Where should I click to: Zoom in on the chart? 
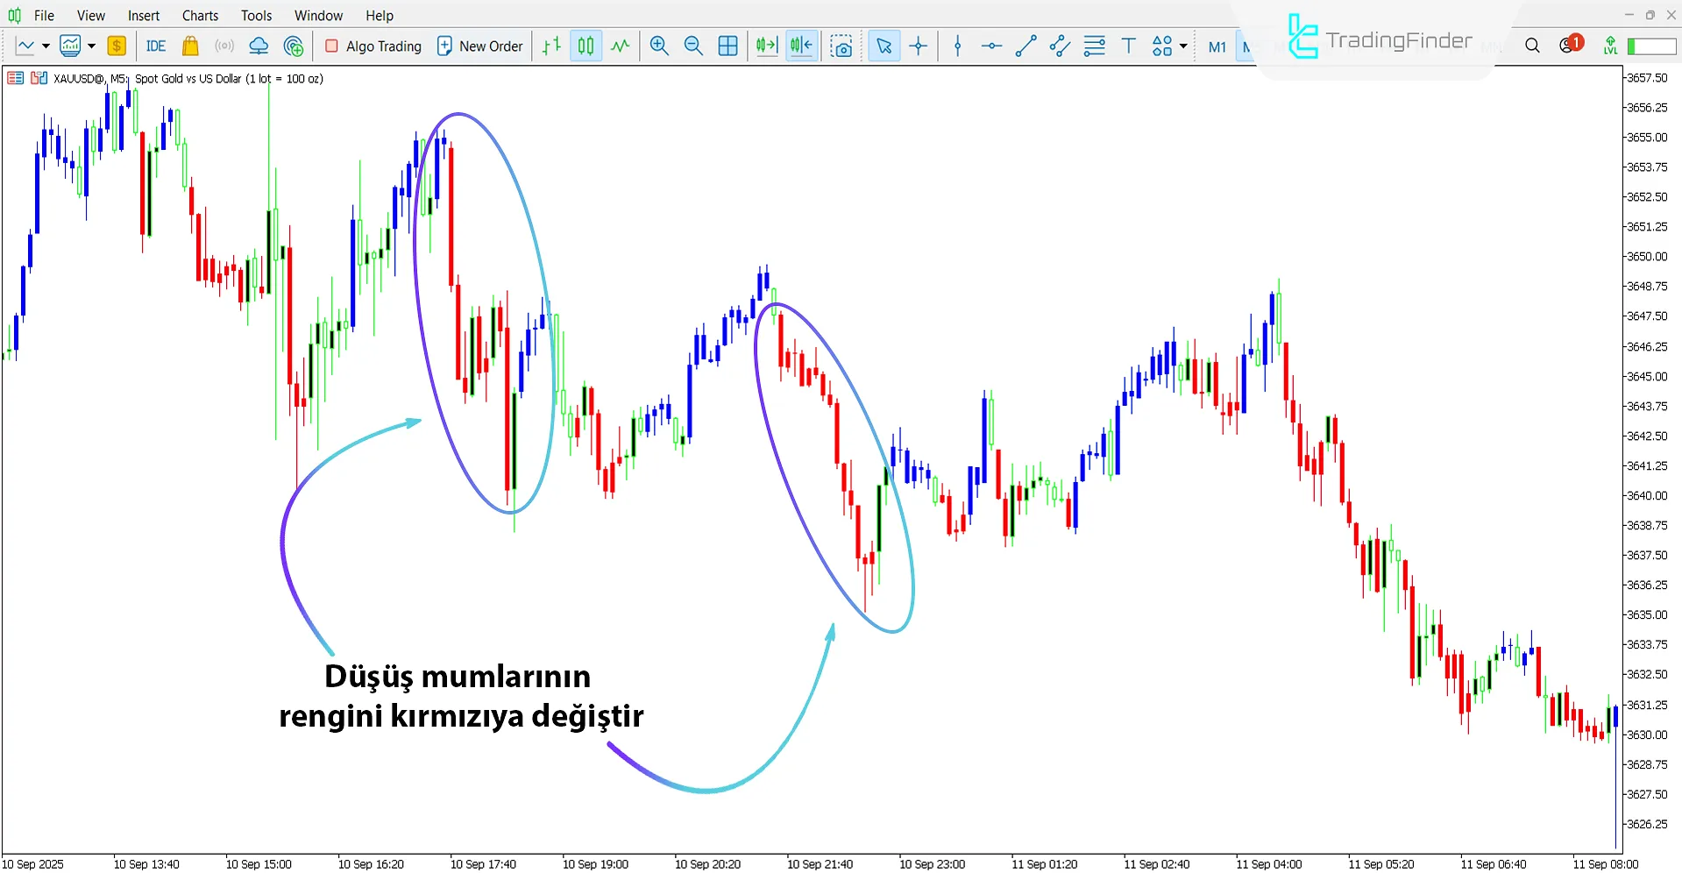click(659, 46)
